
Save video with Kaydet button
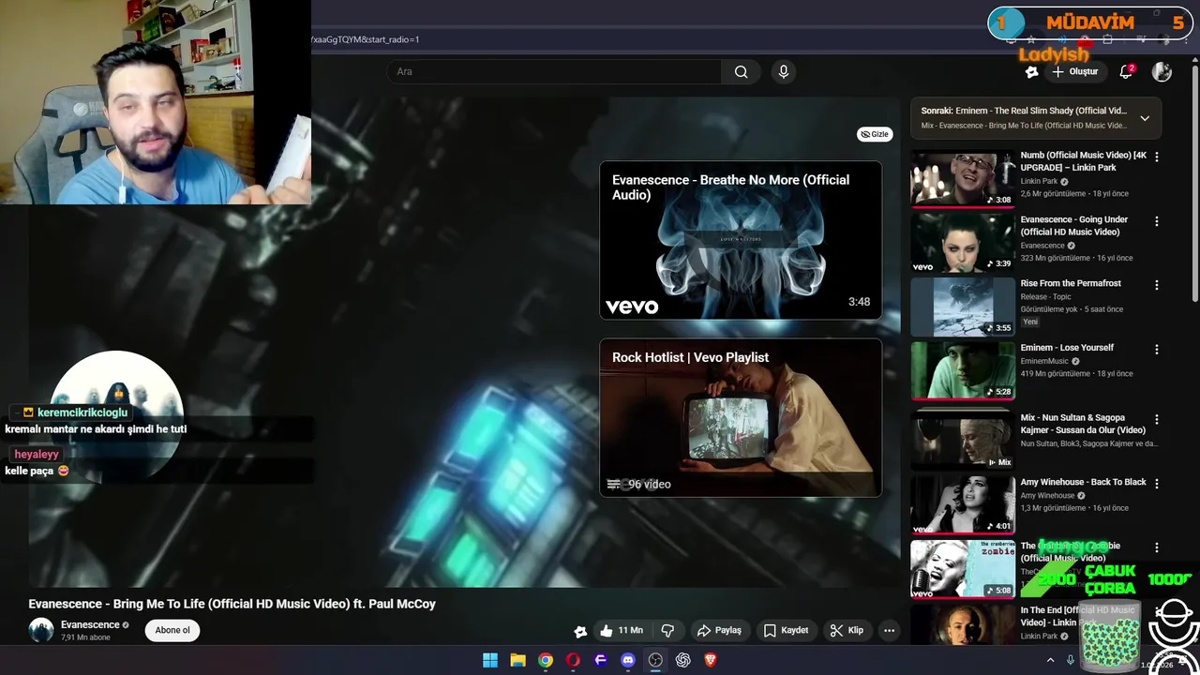pyautogui.click(x=786, y=630)
